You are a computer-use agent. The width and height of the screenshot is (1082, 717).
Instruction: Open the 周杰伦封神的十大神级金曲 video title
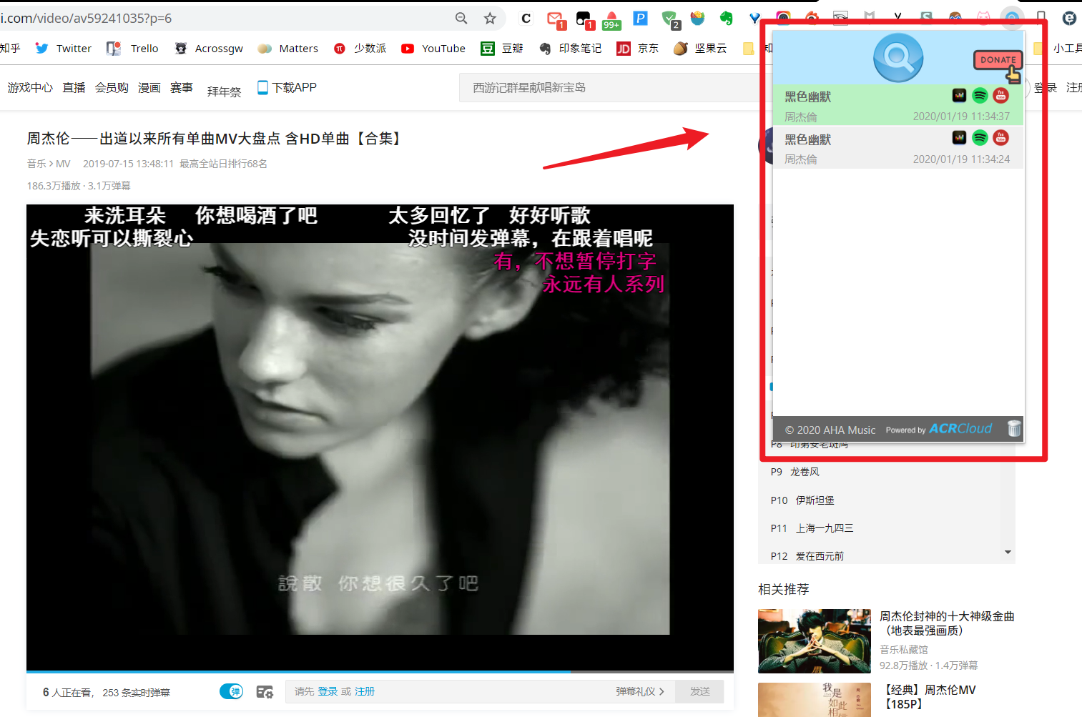pos(947,623)
